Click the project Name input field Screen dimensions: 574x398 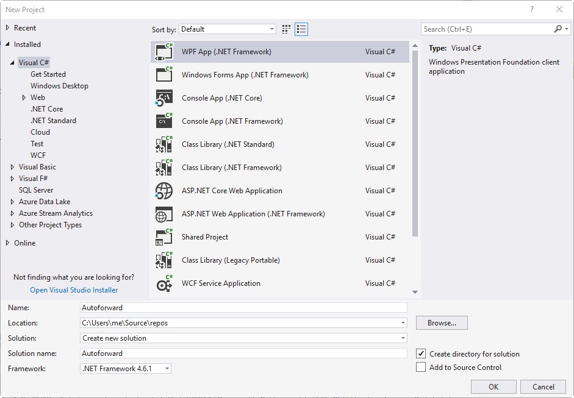tap(243, 308)
